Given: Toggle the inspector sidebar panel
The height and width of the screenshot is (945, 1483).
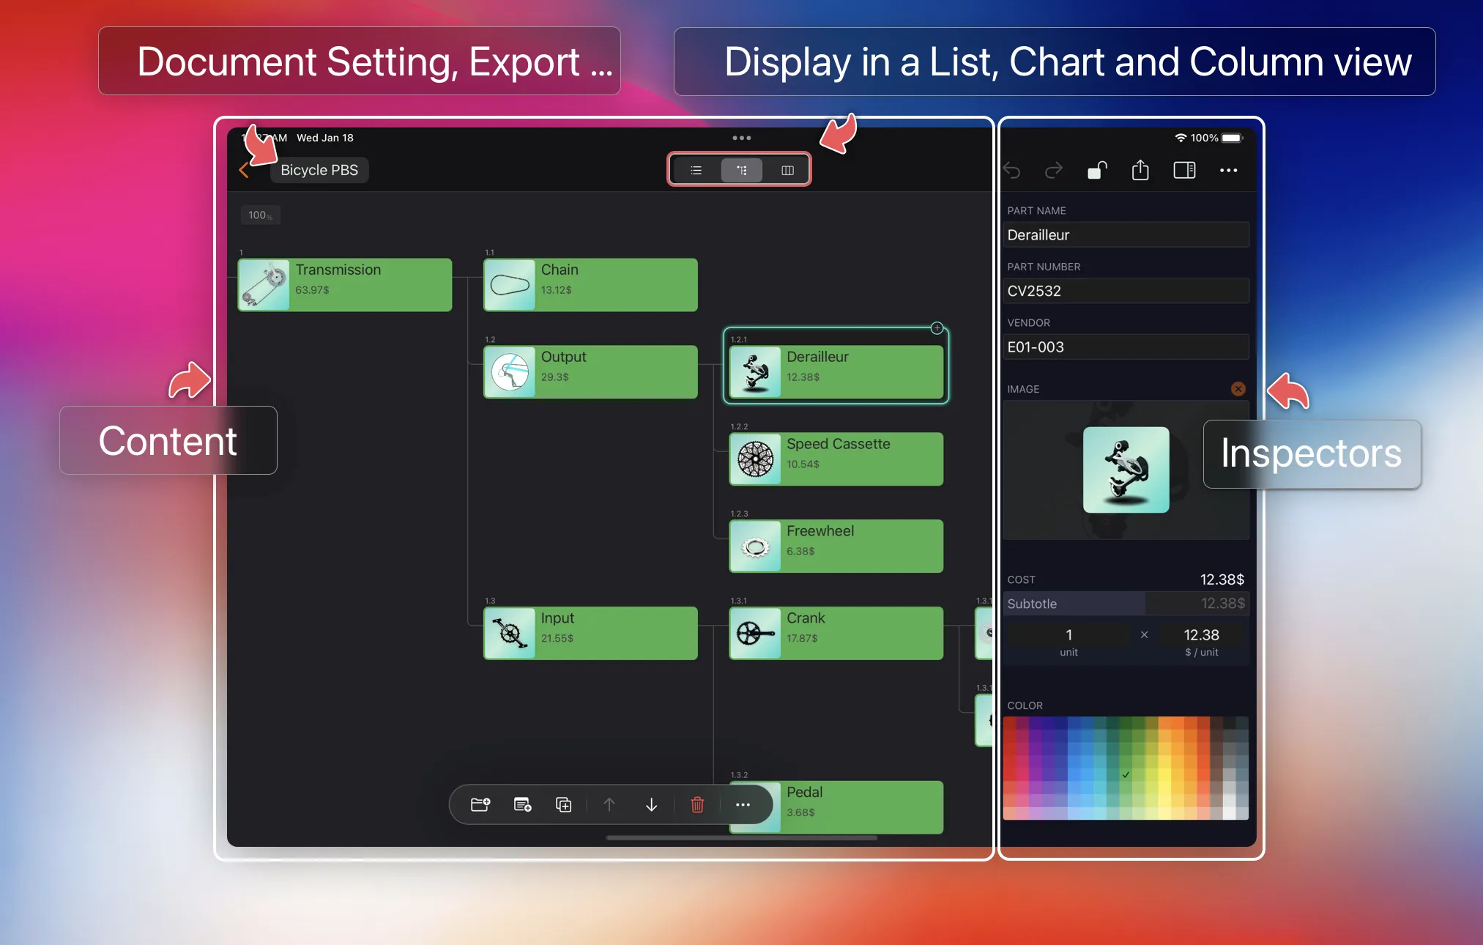Looking at the screenshot, I should pos(1184,171).
